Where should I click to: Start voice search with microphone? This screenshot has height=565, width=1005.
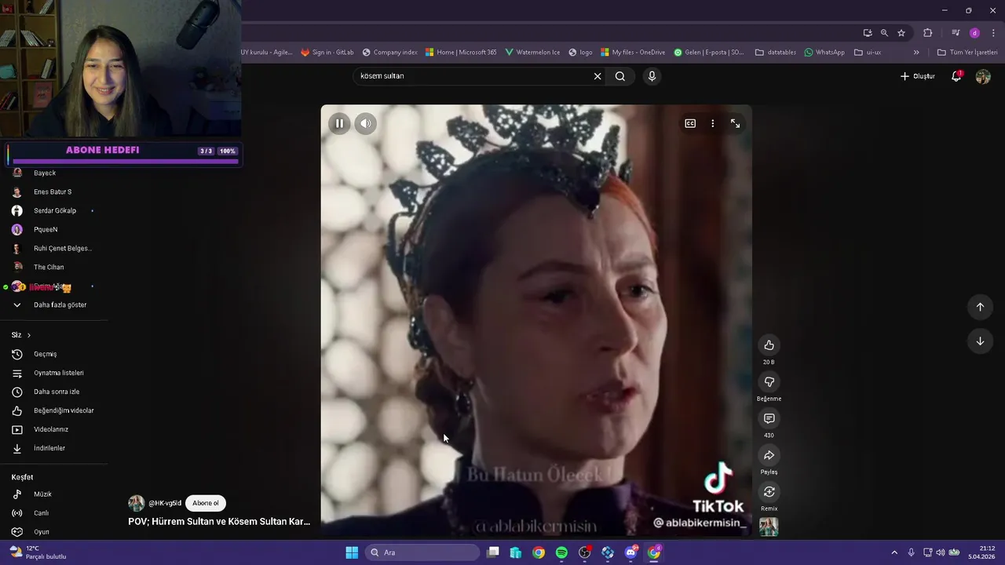[652, 76]
